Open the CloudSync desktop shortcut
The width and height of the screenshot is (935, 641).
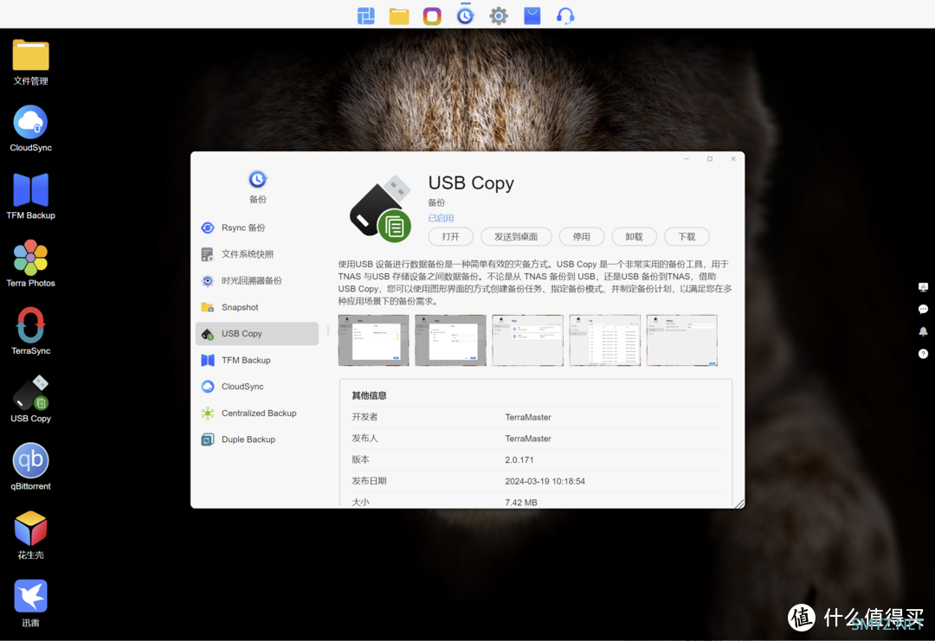(x=30, y=129)
